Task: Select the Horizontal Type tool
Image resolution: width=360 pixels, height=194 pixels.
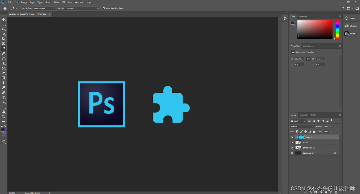Action: [4, 97]
